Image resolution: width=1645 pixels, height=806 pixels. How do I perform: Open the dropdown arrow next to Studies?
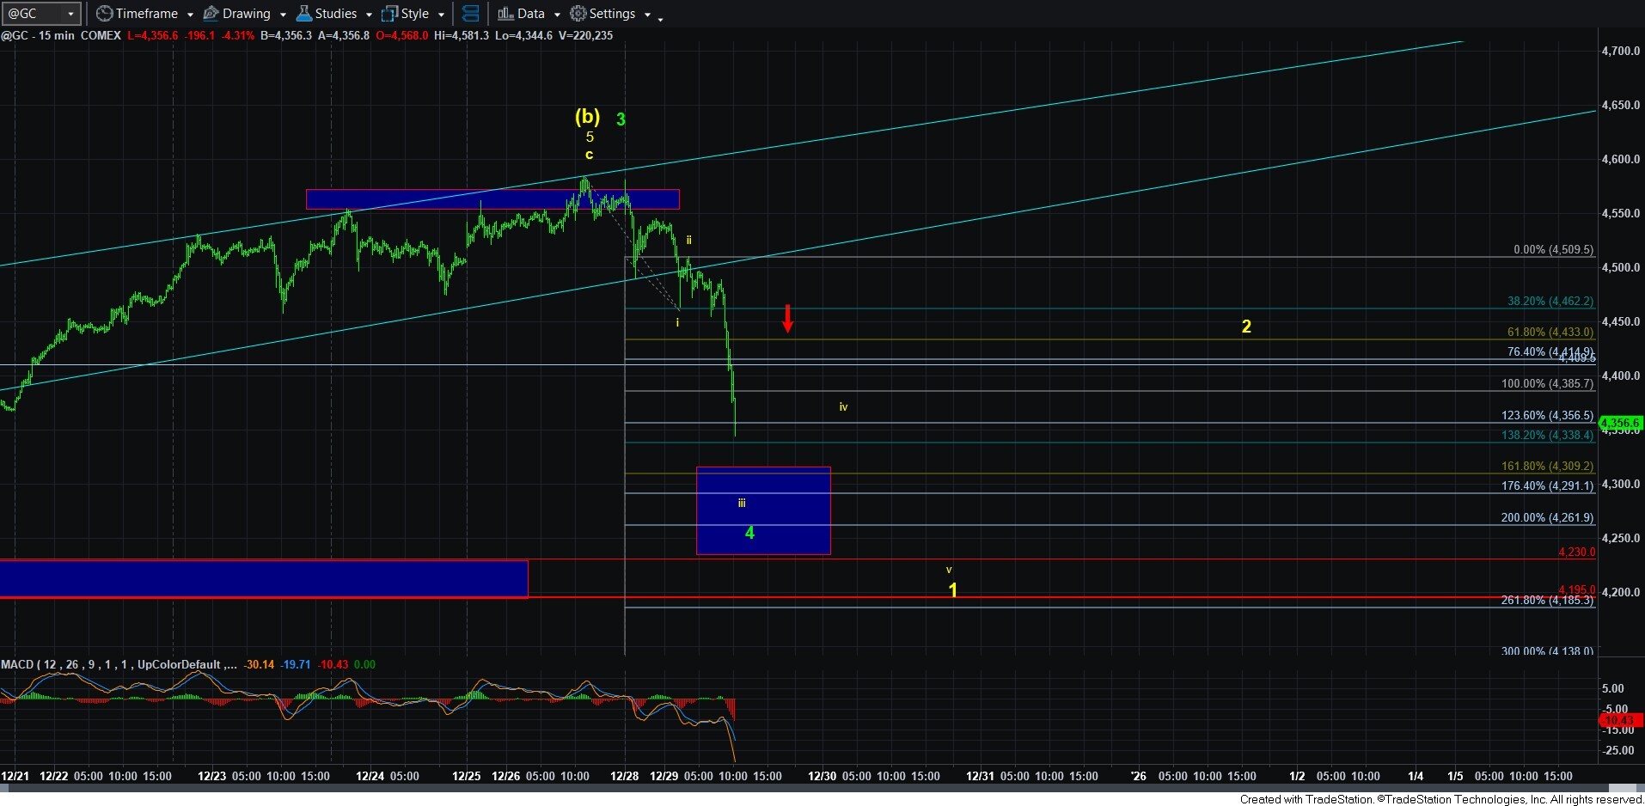pyautogui.click(x=369, y=15)
